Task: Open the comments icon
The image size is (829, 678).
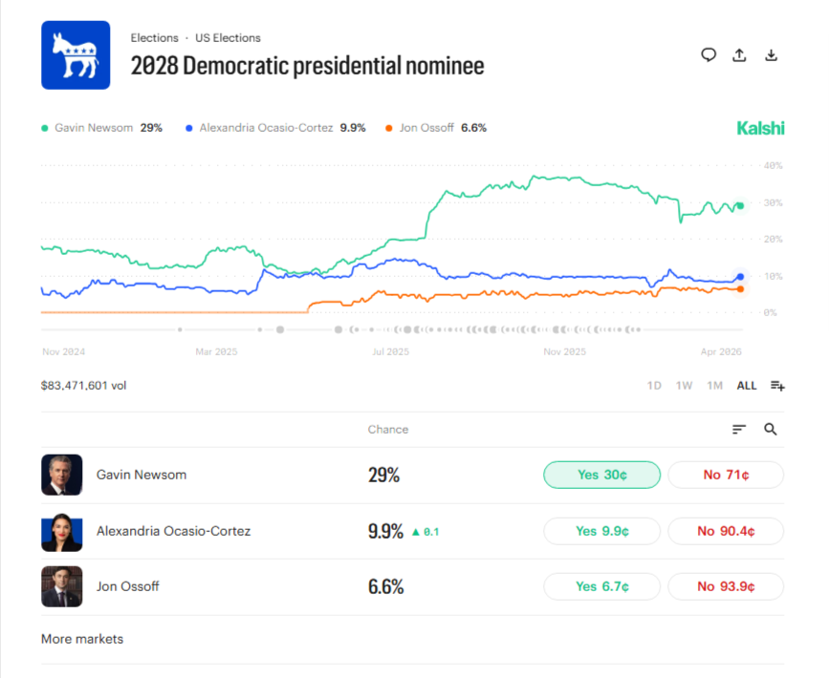Action: pyautogui.click(x=708, y=55)
